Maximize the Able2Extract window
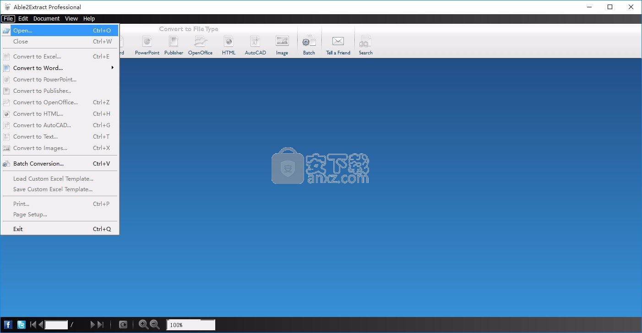The width and height of the screenshot is (642, 333). (610, 7)
